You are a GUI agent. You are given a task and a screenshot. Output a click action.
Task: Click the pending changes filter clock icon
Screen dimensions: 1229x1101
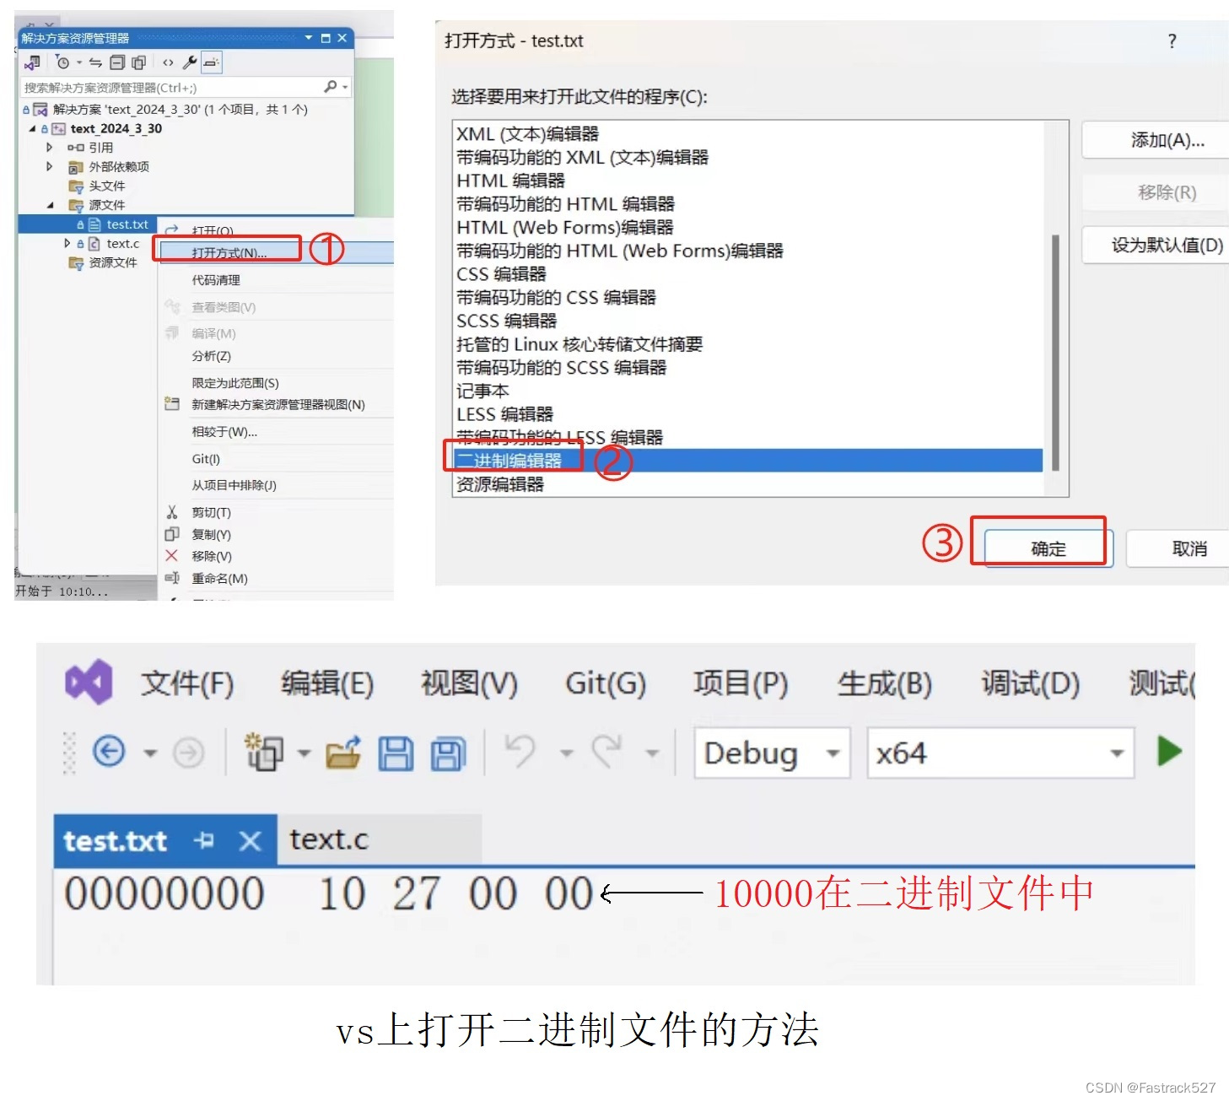(x=62, y=62)
